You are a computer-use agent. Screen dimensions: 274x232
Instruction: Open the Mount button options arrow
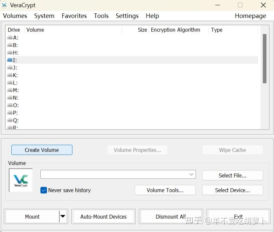point(63,216)
